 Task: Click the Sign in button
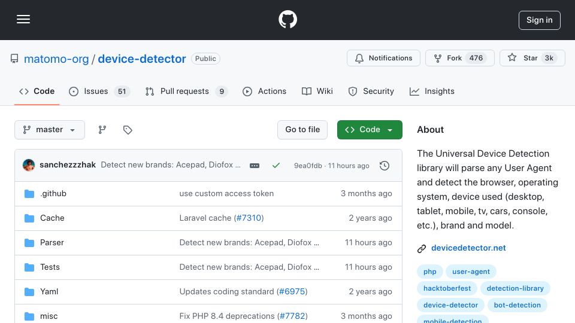click(x=540, y=20)
